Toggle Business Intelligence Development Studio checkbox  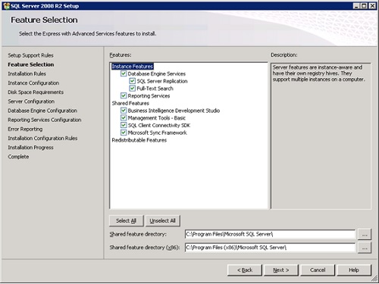124,111
